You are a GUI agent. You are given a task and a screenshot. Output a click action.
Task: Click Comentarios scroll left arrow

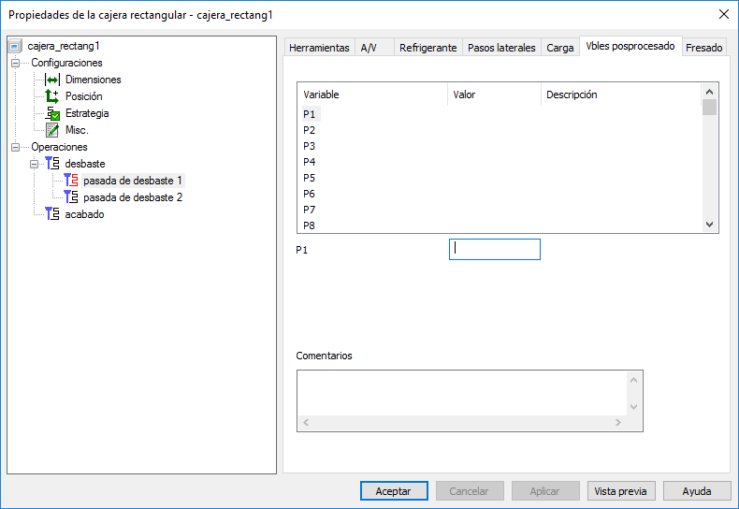(306, 422)
